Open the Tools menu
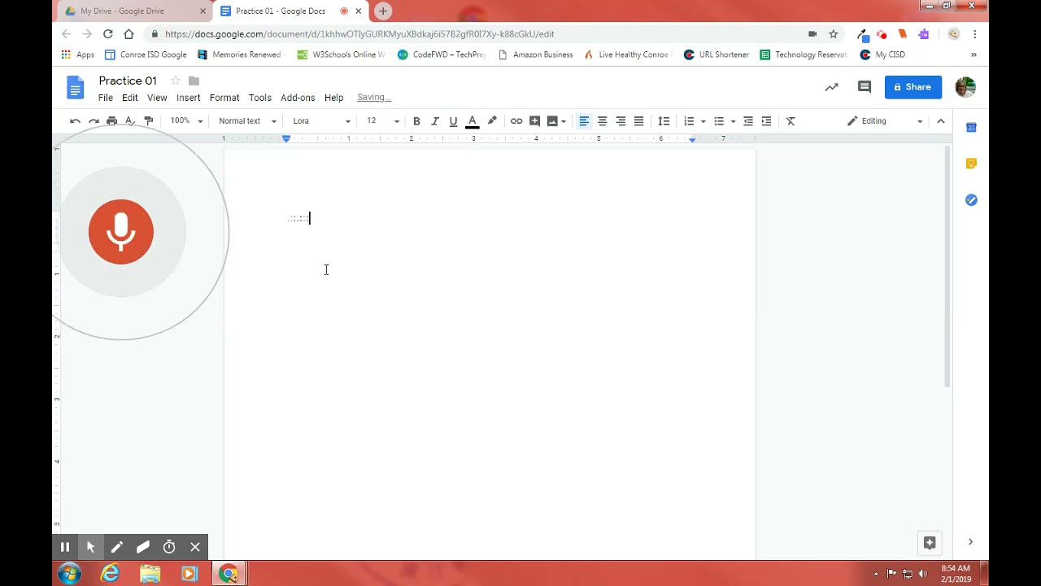 click(260, 98)
